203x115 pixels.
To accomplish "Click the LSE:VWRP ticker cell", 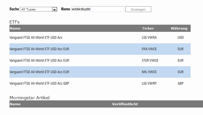I will coord(149,83).
